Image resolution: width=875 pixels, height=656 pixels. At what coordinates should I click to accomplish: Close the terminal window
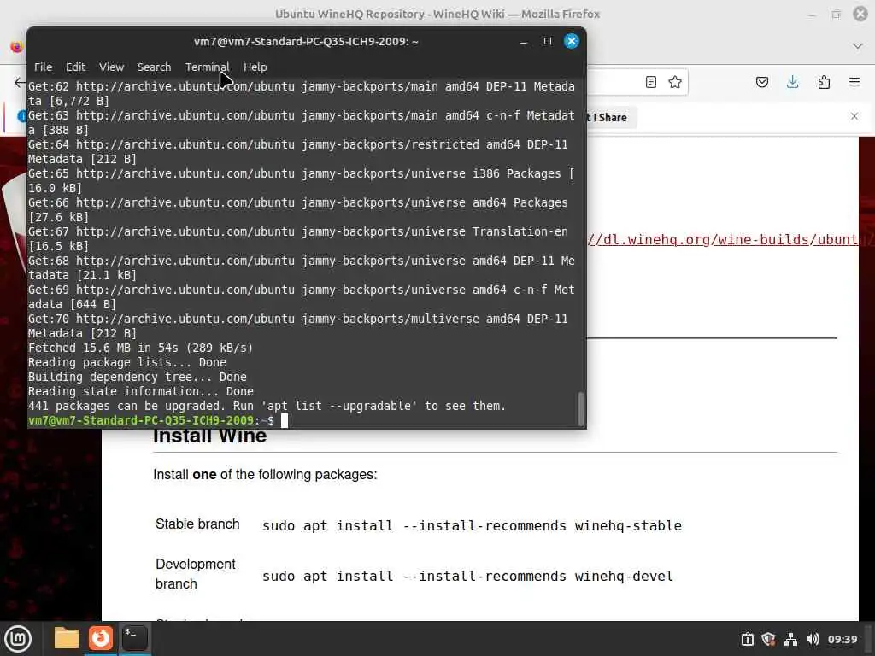click(572, 41)
